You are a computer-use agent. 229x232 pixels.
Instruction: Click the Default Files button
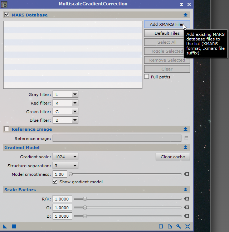(167, 33)
